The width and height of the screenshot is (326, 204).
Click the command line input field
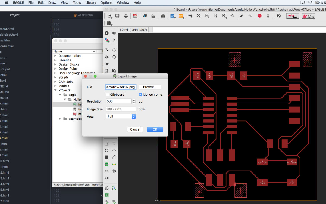239,30
